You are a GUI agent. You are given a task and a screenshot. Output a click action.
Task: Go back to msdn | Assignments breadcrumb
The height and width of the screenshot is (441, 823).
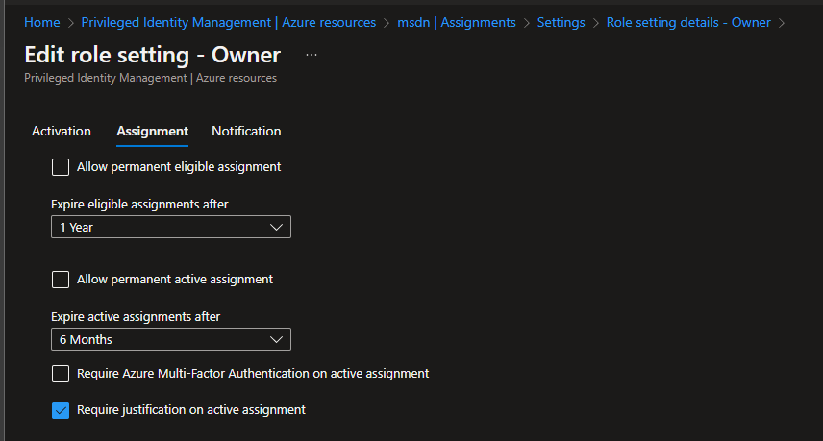pos(456,22)
